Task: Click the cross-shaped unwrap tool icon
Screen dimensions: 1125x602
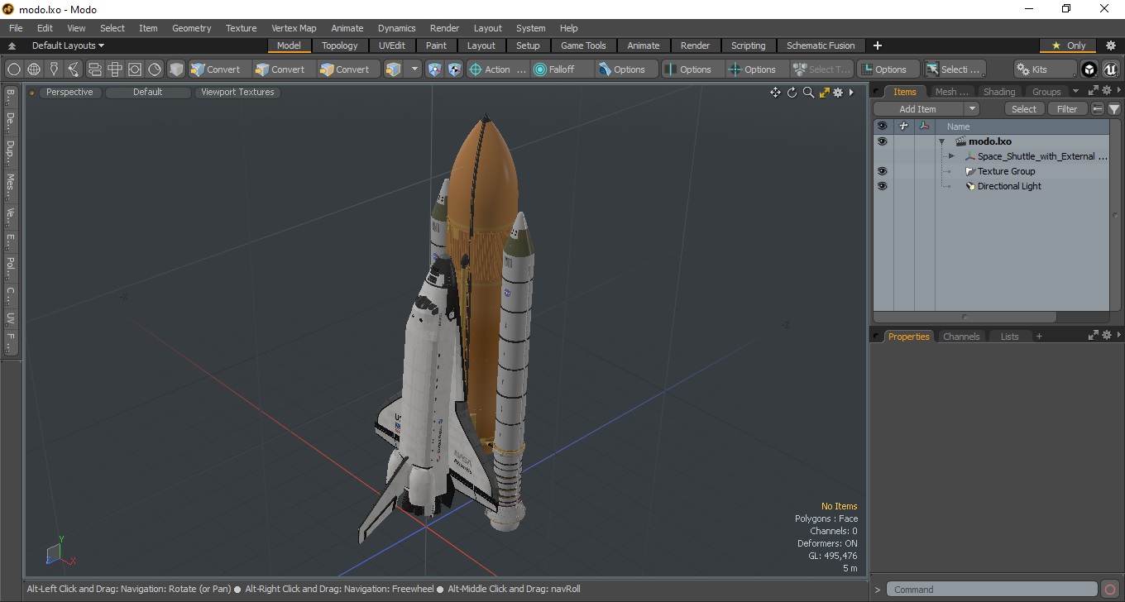Action: pos(115,69)
